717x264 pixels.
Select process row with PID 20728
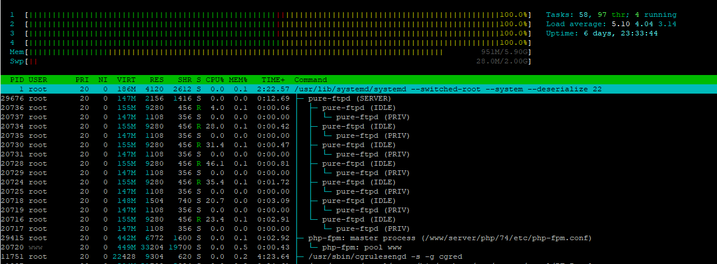coord(358,163)
